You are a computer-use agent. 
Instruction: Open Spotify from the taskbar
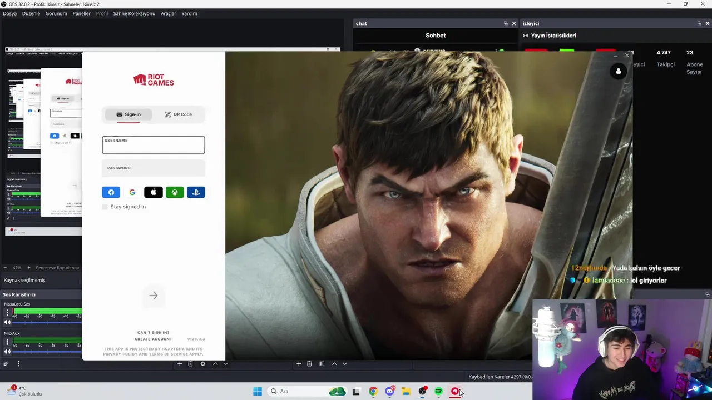439,391
